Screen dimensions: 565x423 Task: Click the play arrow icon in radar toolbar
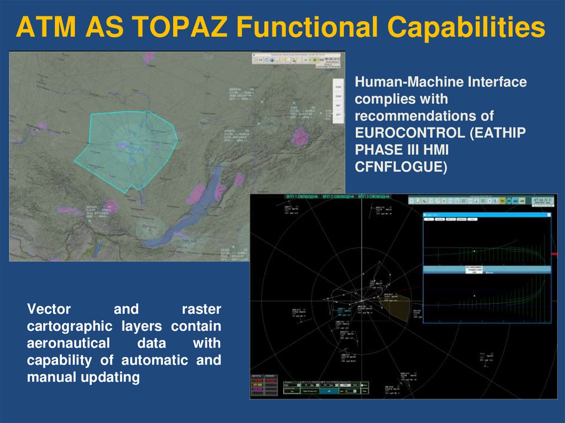point(490,201)
